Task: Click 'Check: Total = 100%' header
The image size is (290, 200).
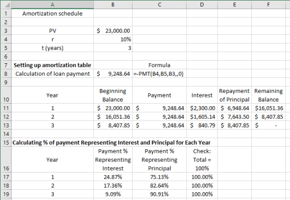Action: 202,160
